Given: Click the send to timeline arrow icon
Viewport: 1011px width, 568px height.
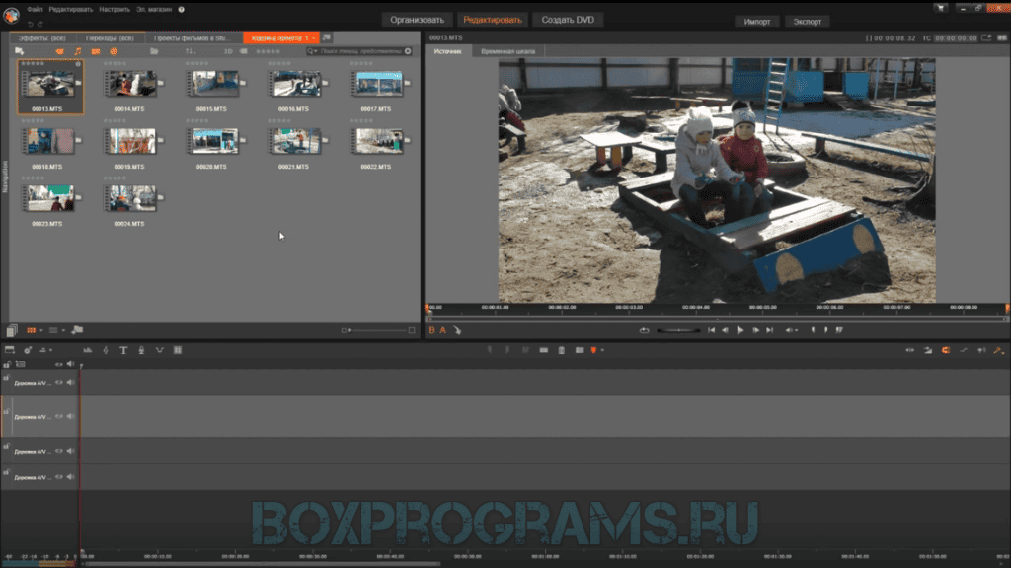Looking at the screenshot, I should [457, 330].
